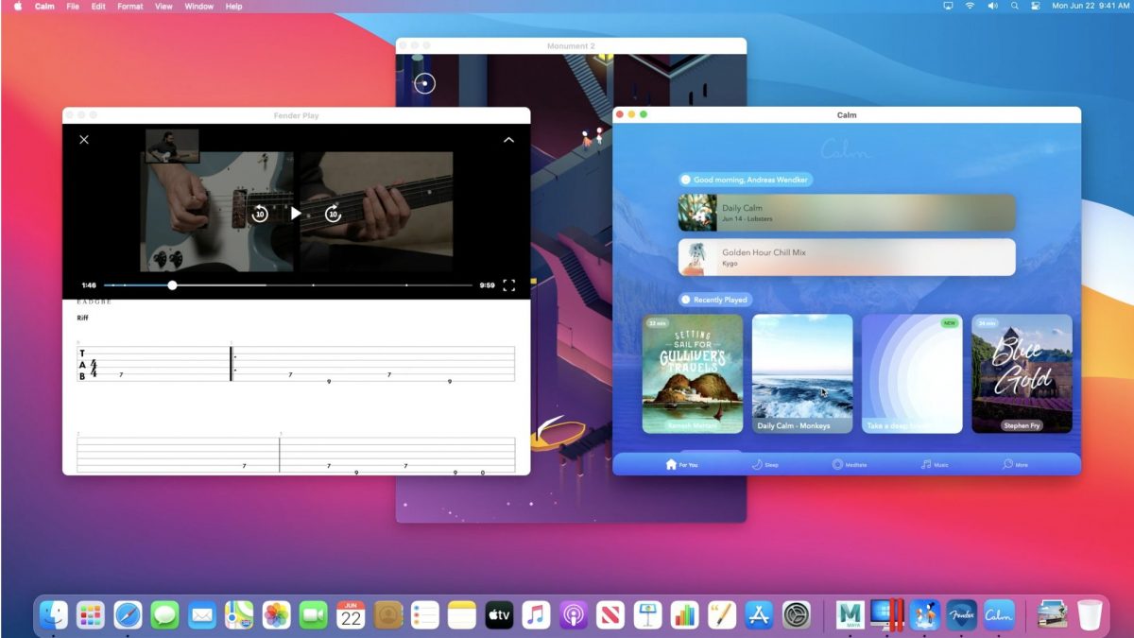Select the For You home tab
This screenshot has height=638, width=1134.
pyautogui.click(x=681, y=465)
